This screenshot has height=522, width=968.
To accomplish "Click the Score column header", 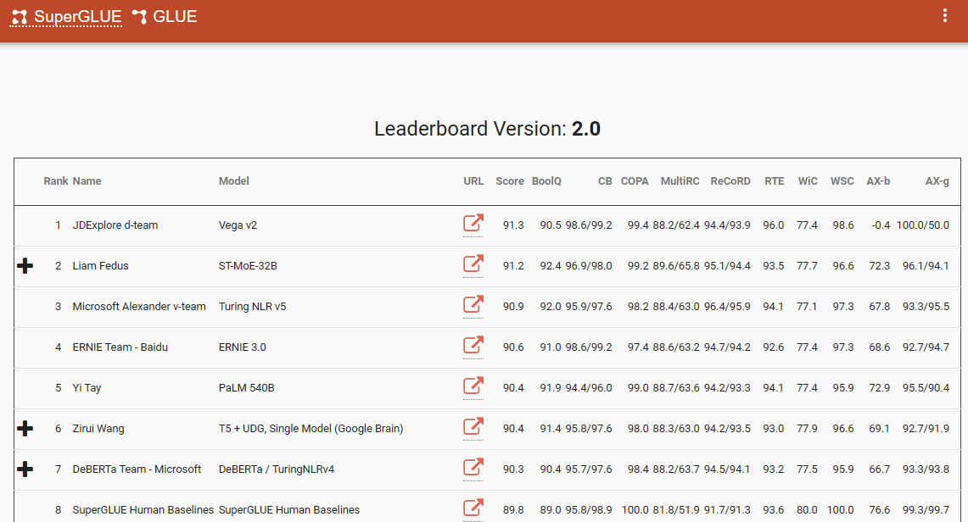I will (510, 181).
